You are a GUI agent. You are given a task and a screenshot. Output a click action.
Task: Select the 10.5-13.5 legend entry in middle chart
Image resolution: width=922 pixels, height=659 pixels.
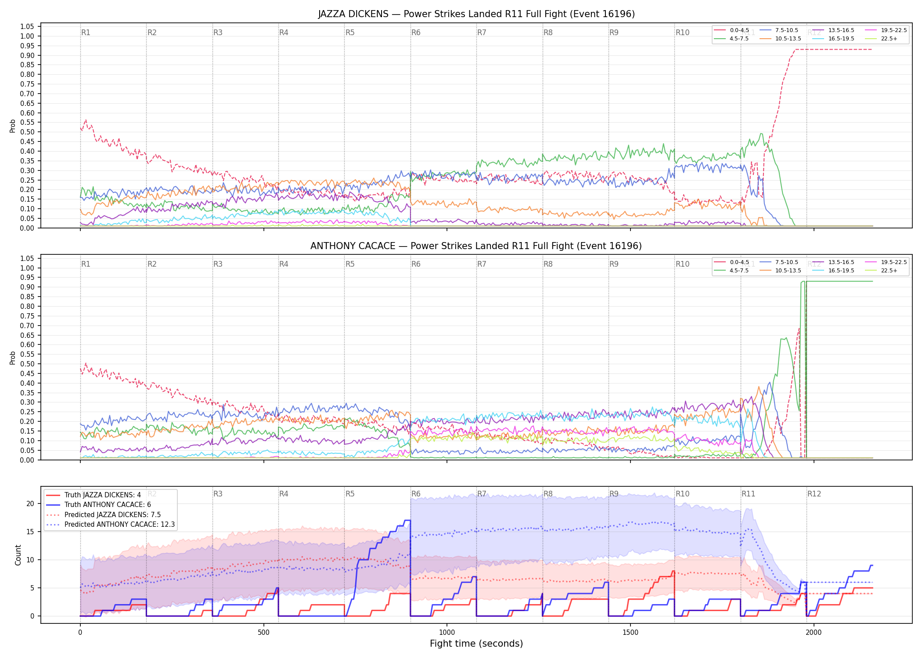pos(780,271)
